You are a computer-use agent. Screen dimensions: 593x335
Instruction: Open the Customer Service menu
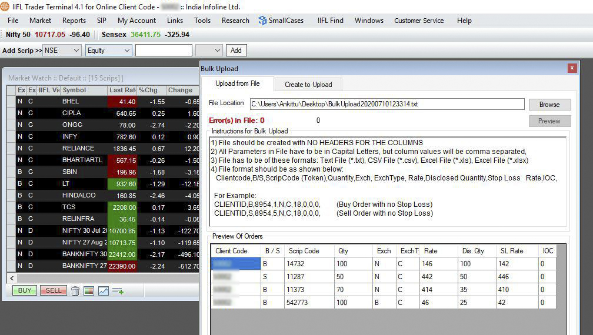pyautogui.click(x=419, y=21)
